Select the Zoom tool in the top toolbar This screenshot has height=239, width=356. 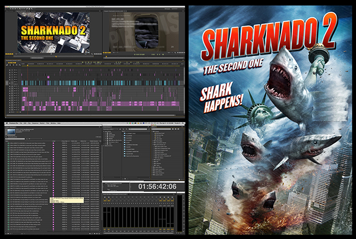32,9
